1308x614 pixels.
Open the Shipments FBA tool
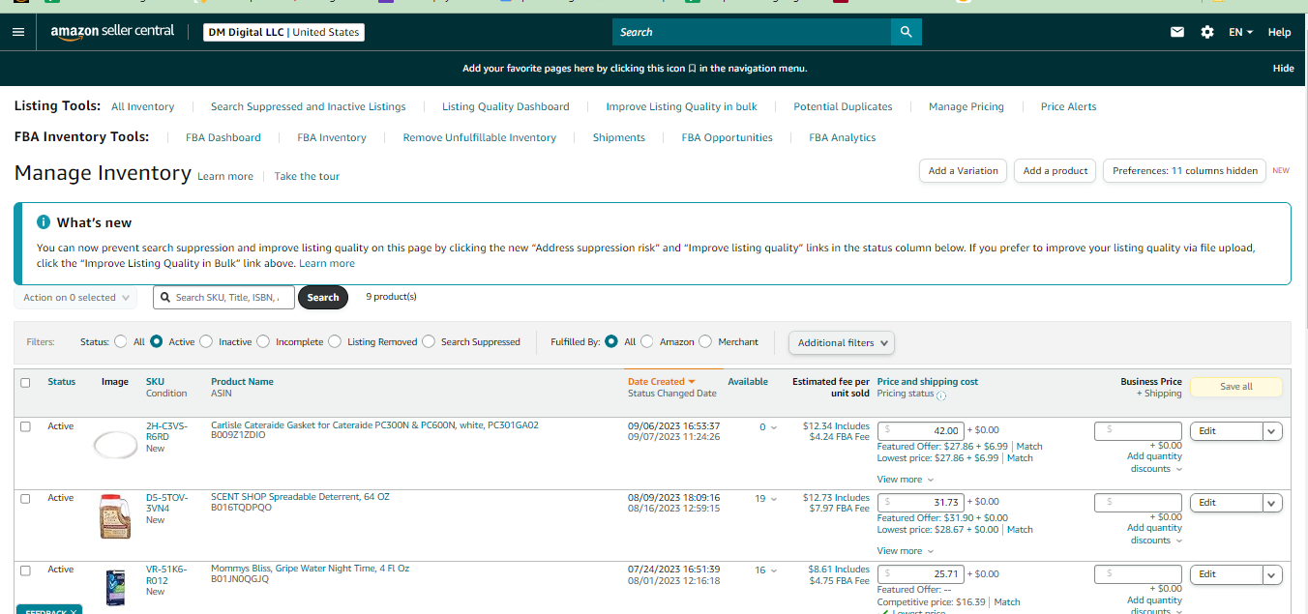pos(619,137)
